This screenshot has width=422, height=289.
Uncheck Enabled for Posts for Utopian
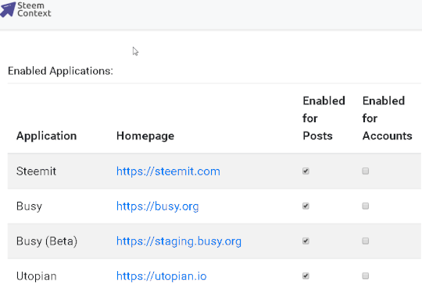[306, 276]
